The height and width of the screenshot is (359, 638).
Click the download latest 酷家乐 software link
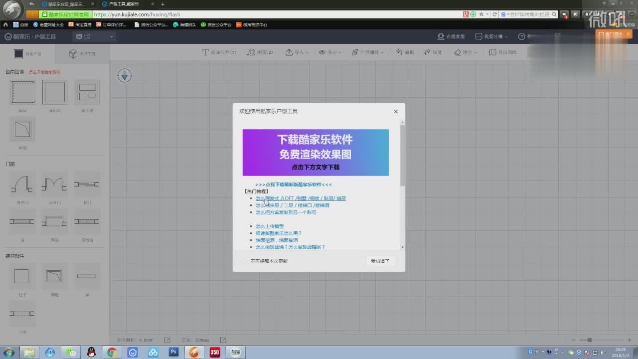(x=294, y=184)
